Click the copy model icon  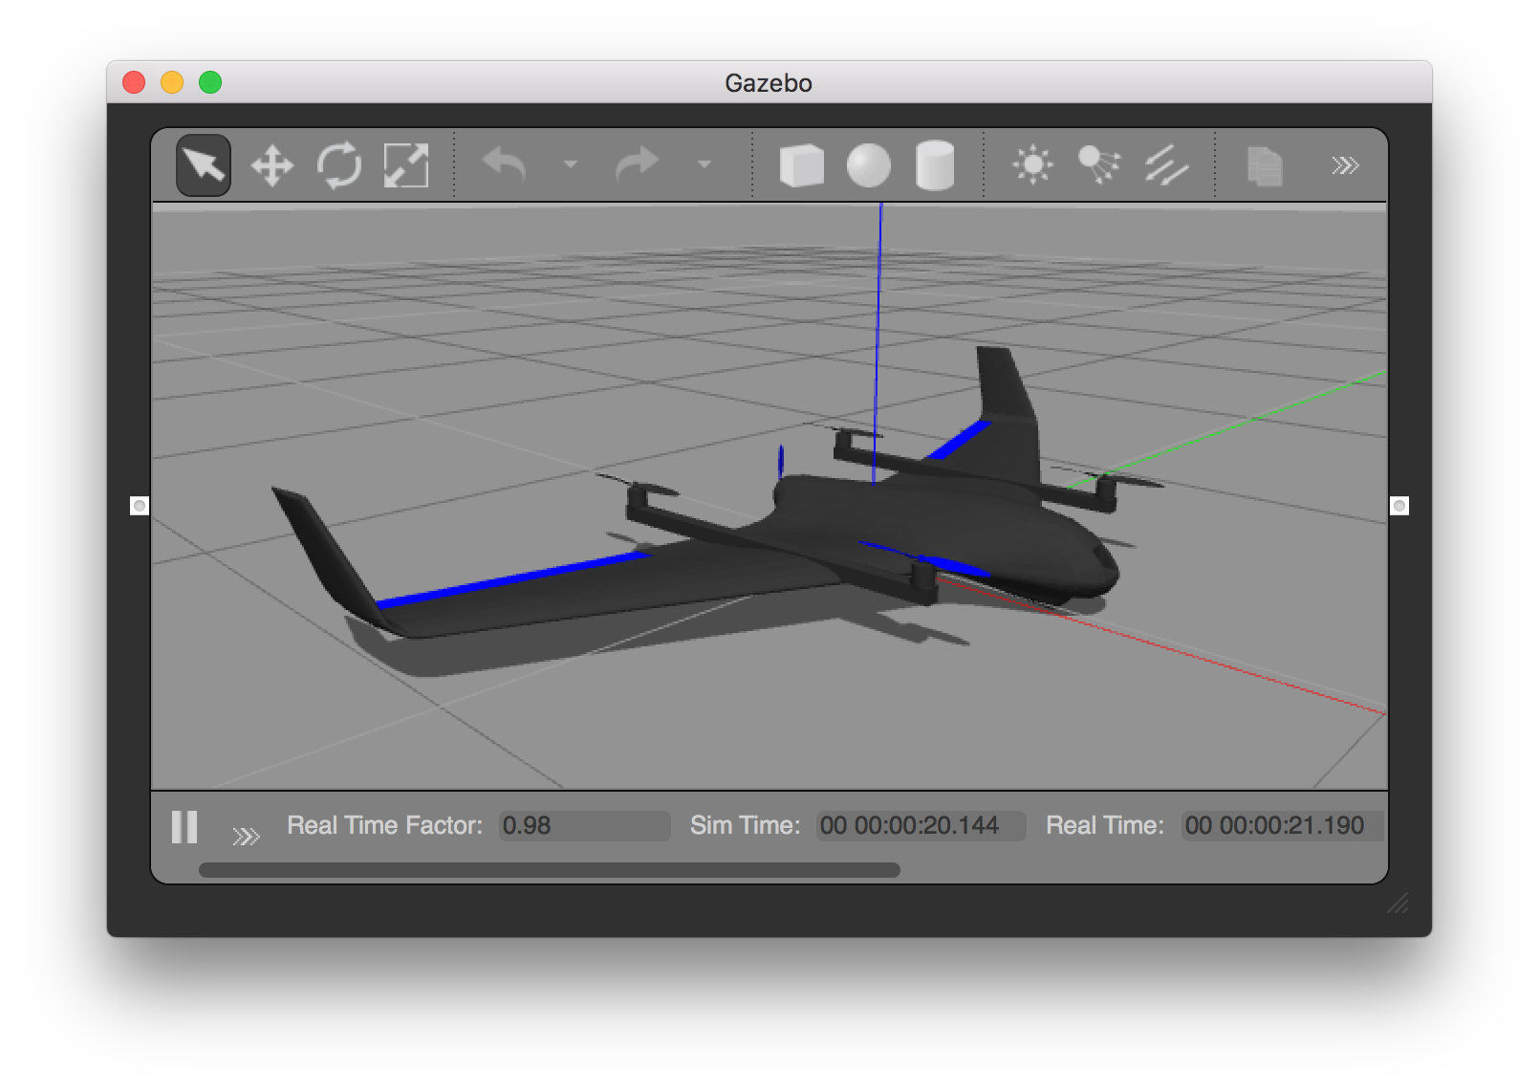pyautogui.click(x=1264, y=164)
